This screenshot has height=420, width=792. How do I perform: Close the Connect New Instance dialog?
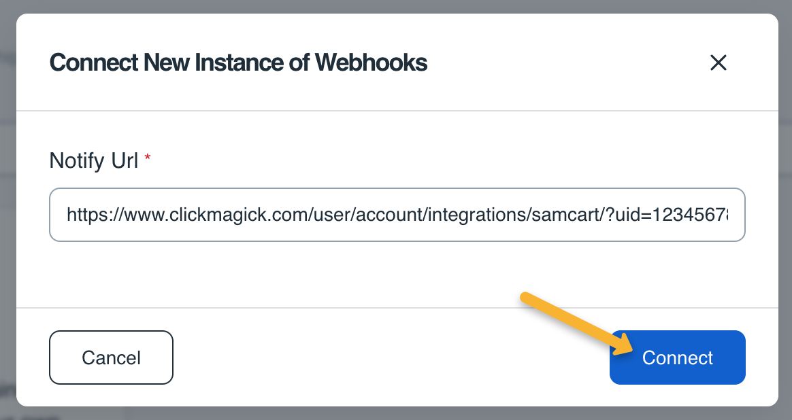[x=719, y=63]
